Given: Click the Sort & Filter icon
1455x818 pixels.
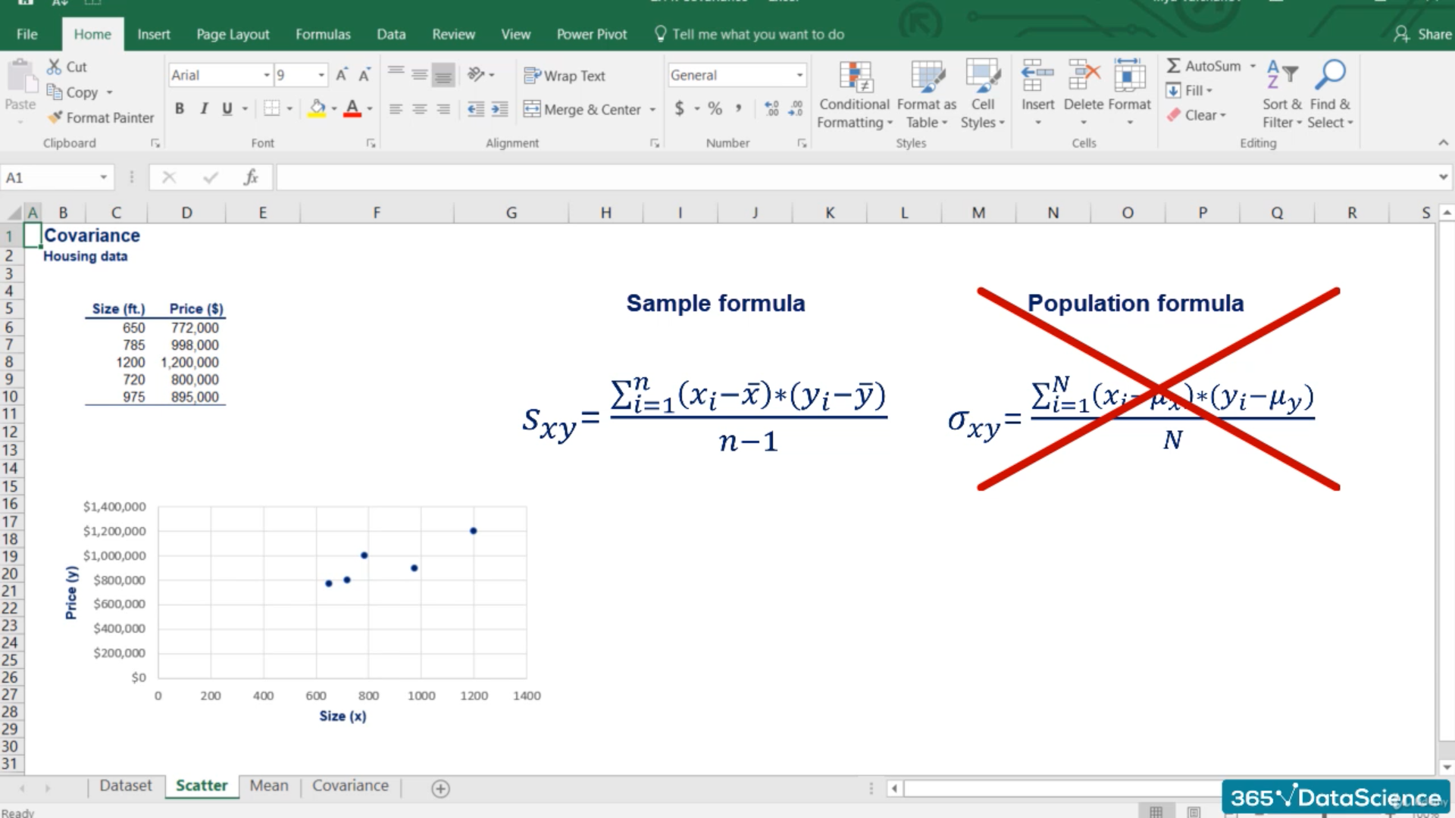Looking at the screenshot, I should 1281,76.
